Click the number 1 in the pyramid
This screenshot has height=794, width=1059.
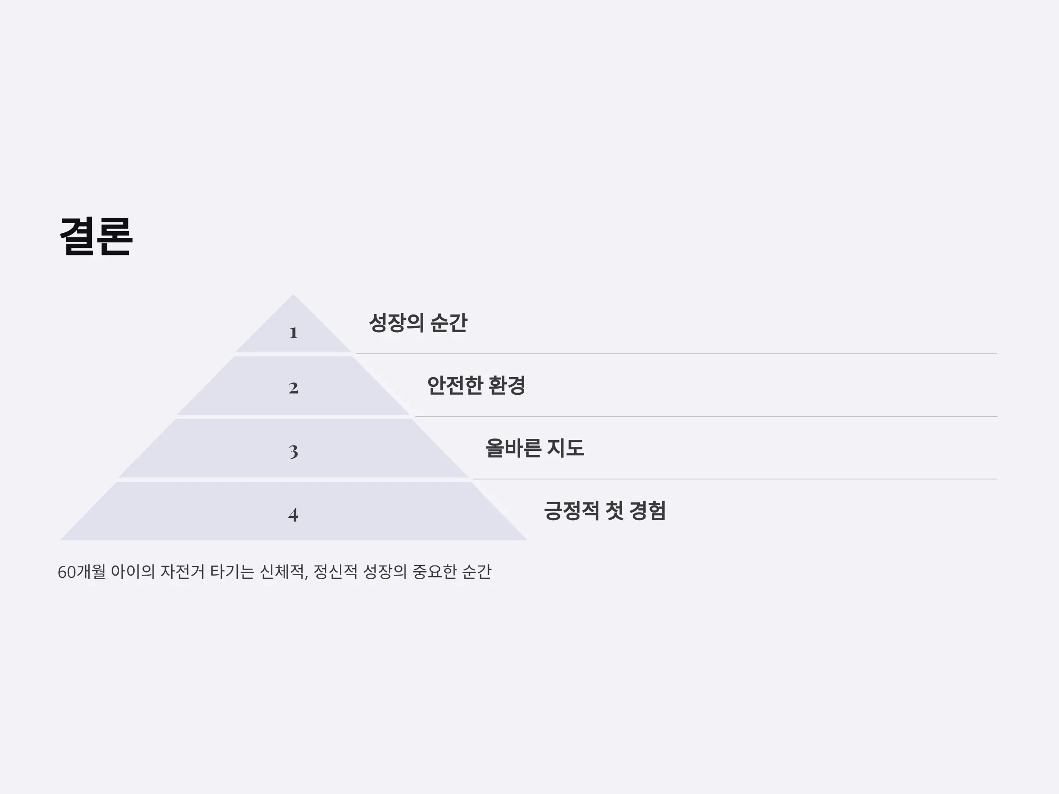293,333
